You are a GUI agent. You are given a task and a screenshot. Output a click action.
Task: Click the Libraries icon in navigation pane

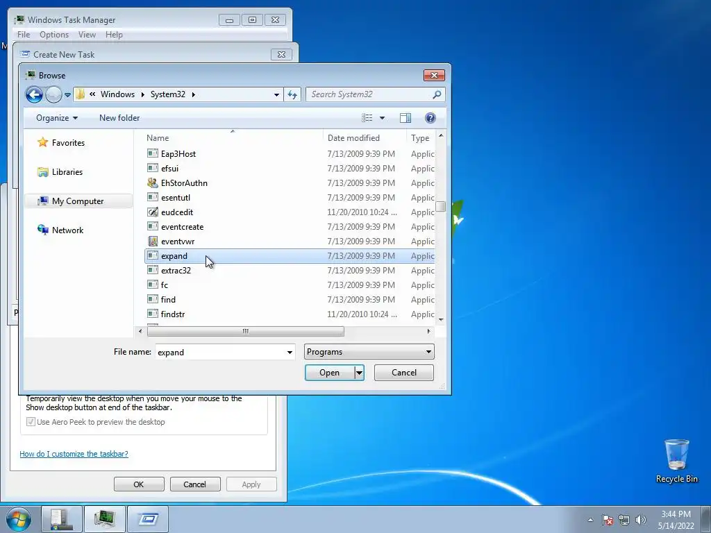(43, 172)
